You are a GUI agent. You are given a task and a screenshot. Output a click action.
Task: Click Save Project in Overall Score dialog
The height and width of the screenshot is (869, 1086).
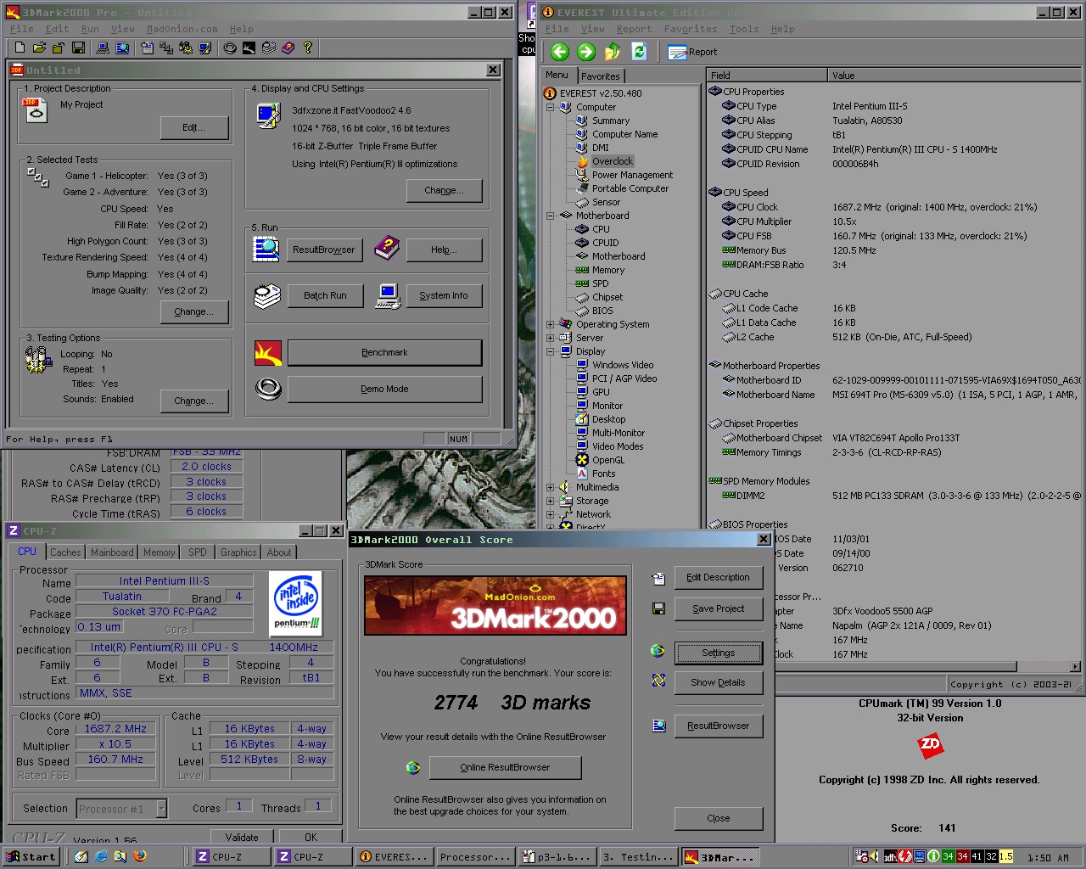click(x=718, y=608)
